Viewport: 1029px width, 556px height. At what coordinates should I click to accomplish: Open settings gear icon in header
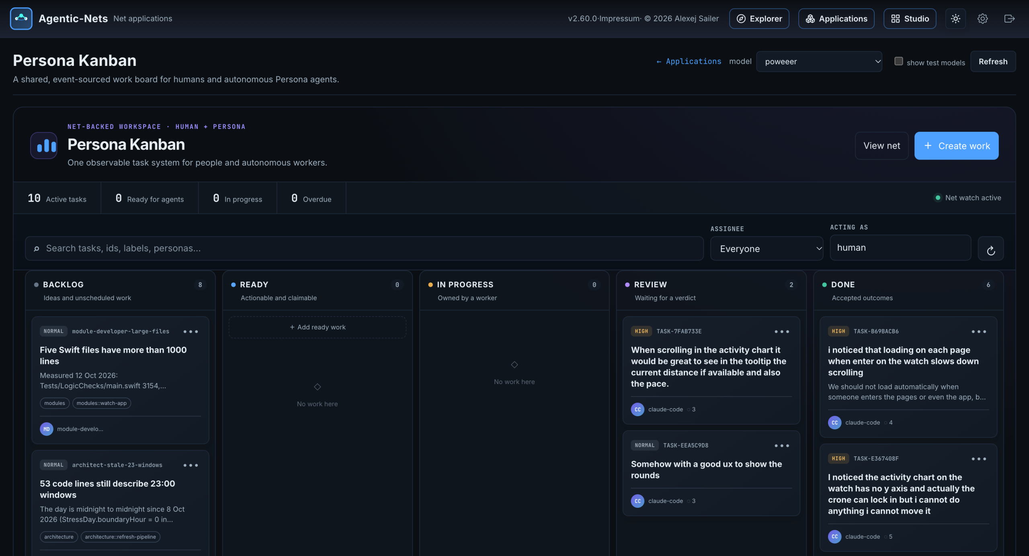[x=982, y=18]
